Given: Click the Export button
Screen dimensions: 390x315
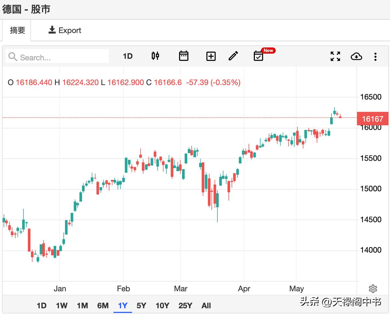Looking at the screenshot, I should pos(65,30).
